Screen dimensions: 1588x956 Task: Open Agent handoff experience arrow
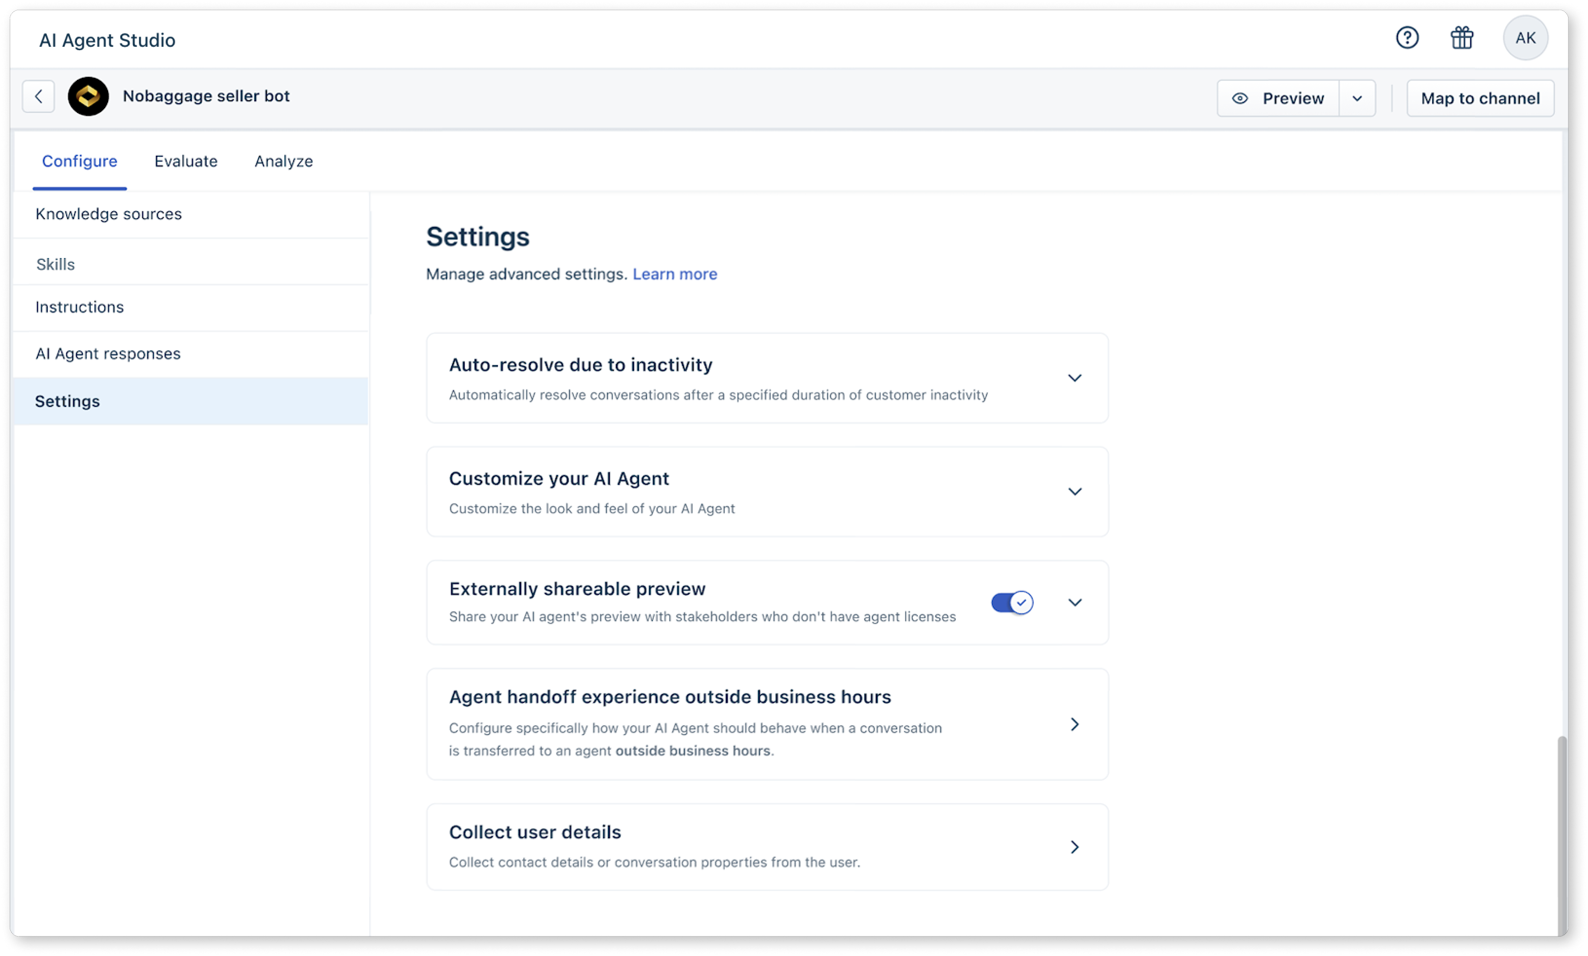click(1075, 724)
